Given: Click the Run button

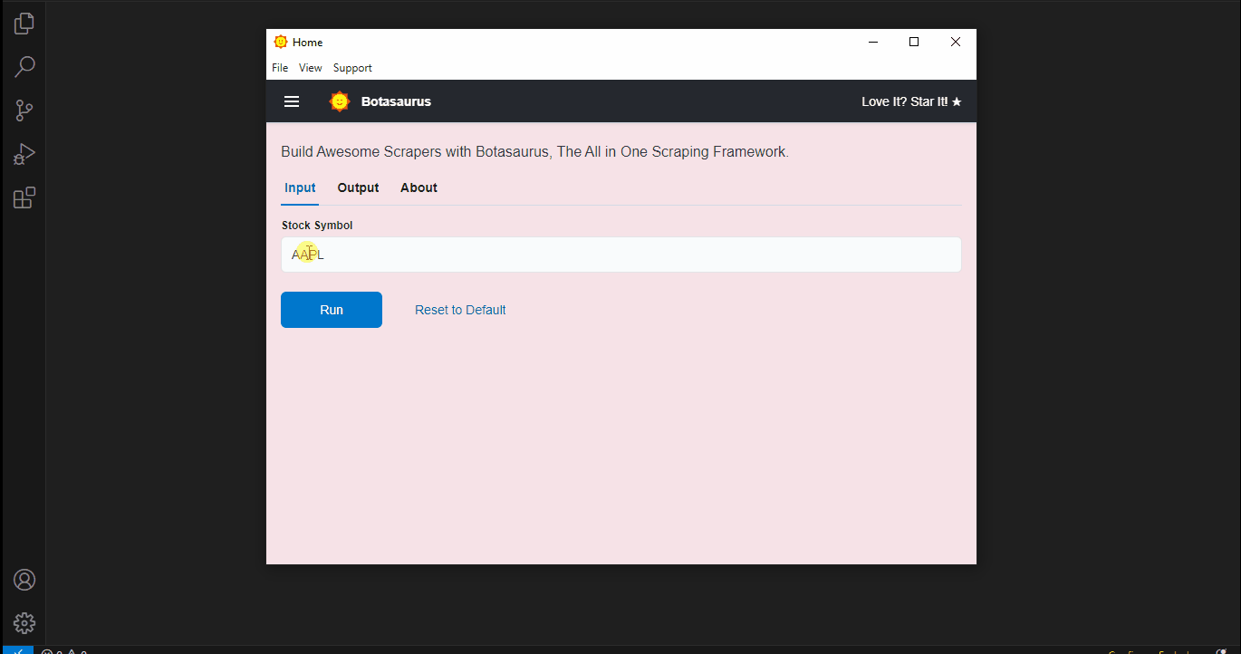Looking at the screenshot, I should coord(332,309).
